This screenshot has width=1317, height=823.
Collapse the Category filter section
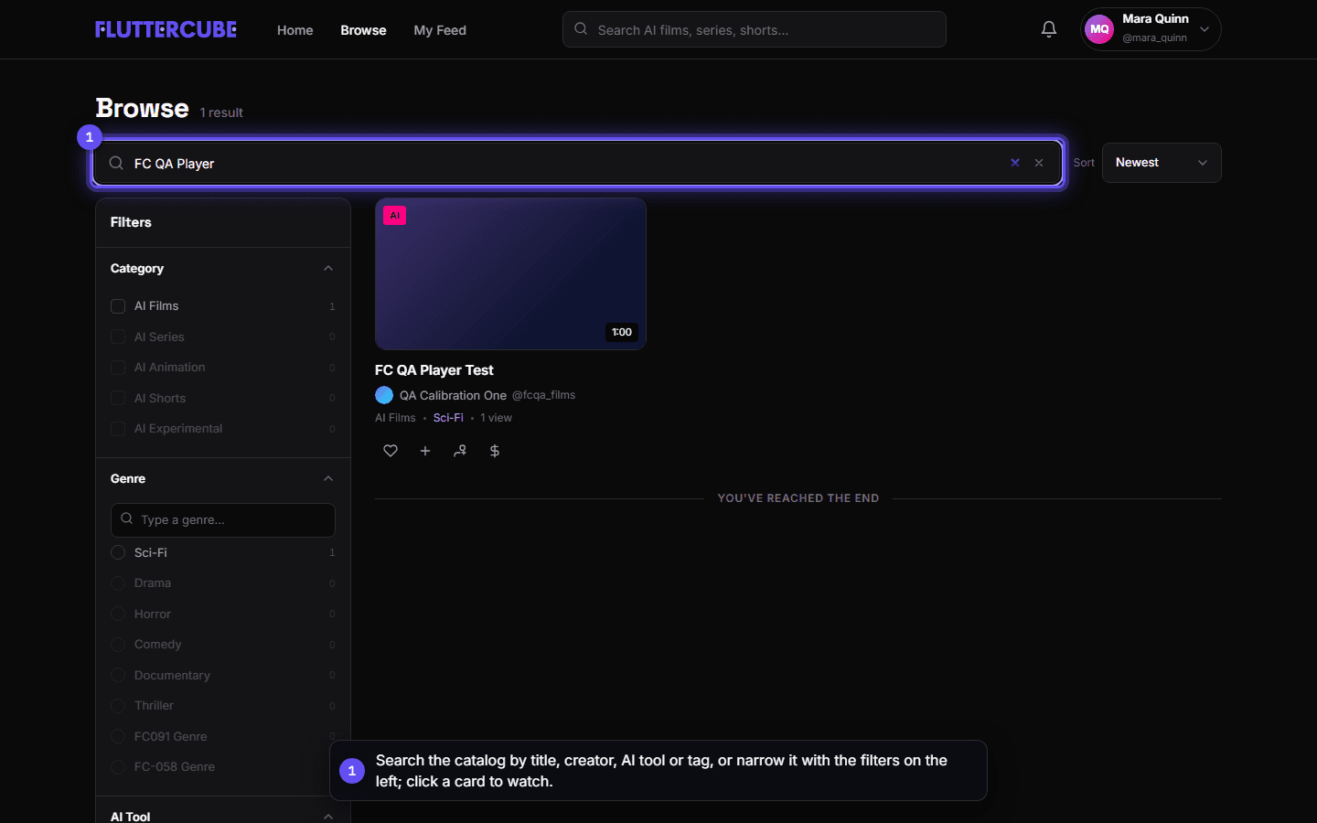(x=328, y=268)
